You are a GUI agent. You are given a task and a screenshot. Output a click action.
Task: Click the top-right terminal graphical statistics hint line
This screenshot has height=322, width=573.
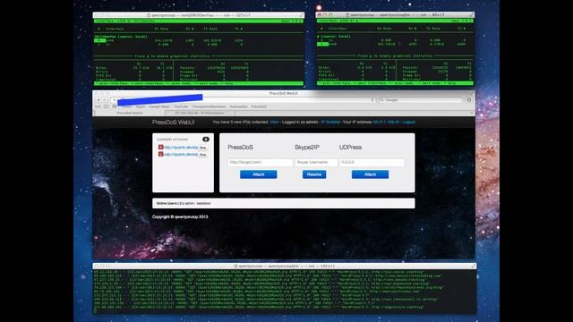click(x=394, y=55)
